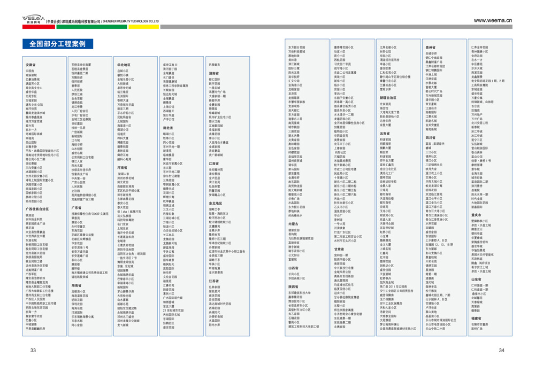535x365 pixels.
Task: Click the WEEMA logo in the header
Action: (33, 19)
